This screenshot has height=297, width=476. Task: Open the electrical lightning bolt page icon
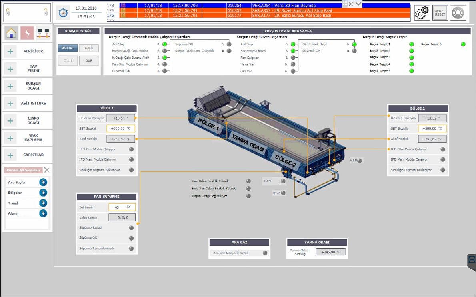(27, 33)
